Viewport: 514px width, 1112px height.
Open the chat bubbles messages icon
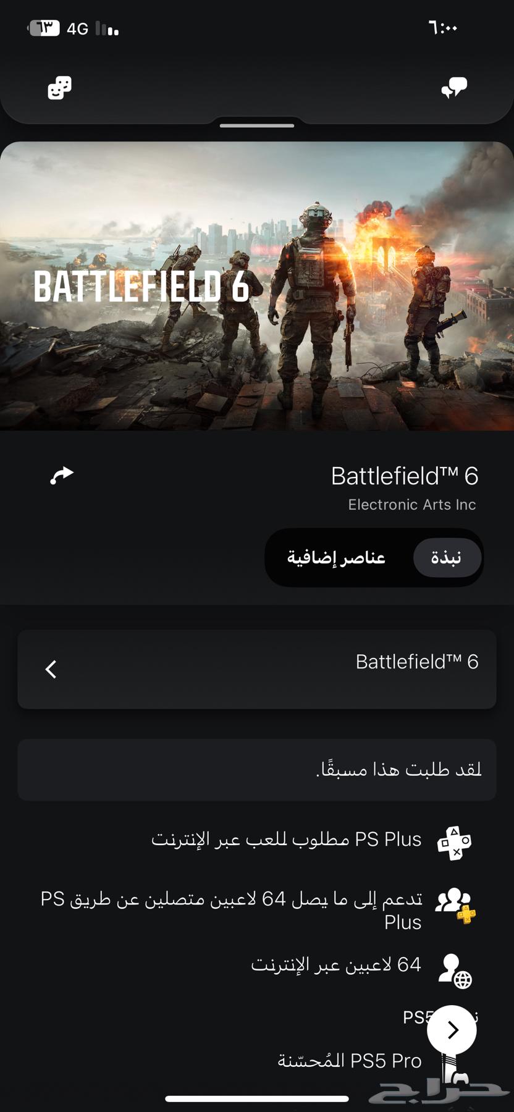[454, 88]
